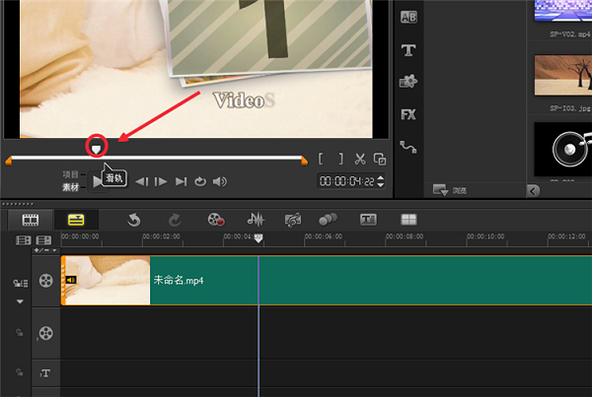
Task: Open the Path motion library icon
Action: coord(407,147)
